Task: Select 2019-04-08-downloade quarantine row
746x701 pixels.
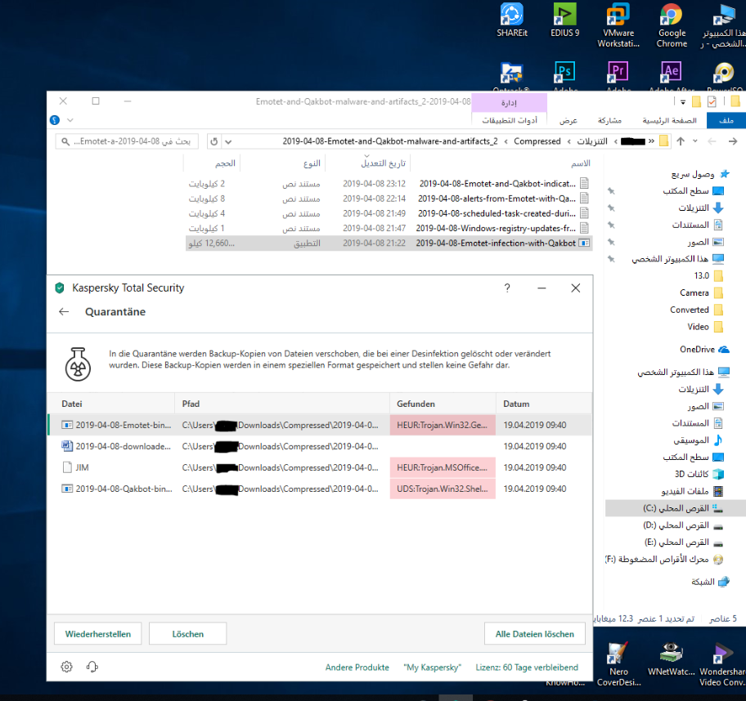Action: 320,446
